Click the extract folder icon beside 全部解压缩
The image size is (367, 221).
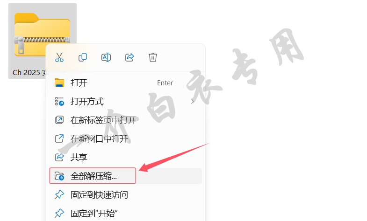(59, 176)
